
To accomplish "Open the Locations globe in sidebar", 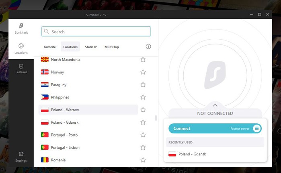I will coord(21,46).
